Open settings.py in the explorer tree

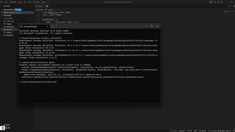[10, 27]
